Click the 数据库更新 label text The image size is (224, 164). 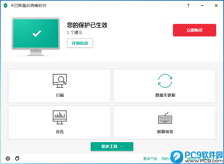[165, 95]
